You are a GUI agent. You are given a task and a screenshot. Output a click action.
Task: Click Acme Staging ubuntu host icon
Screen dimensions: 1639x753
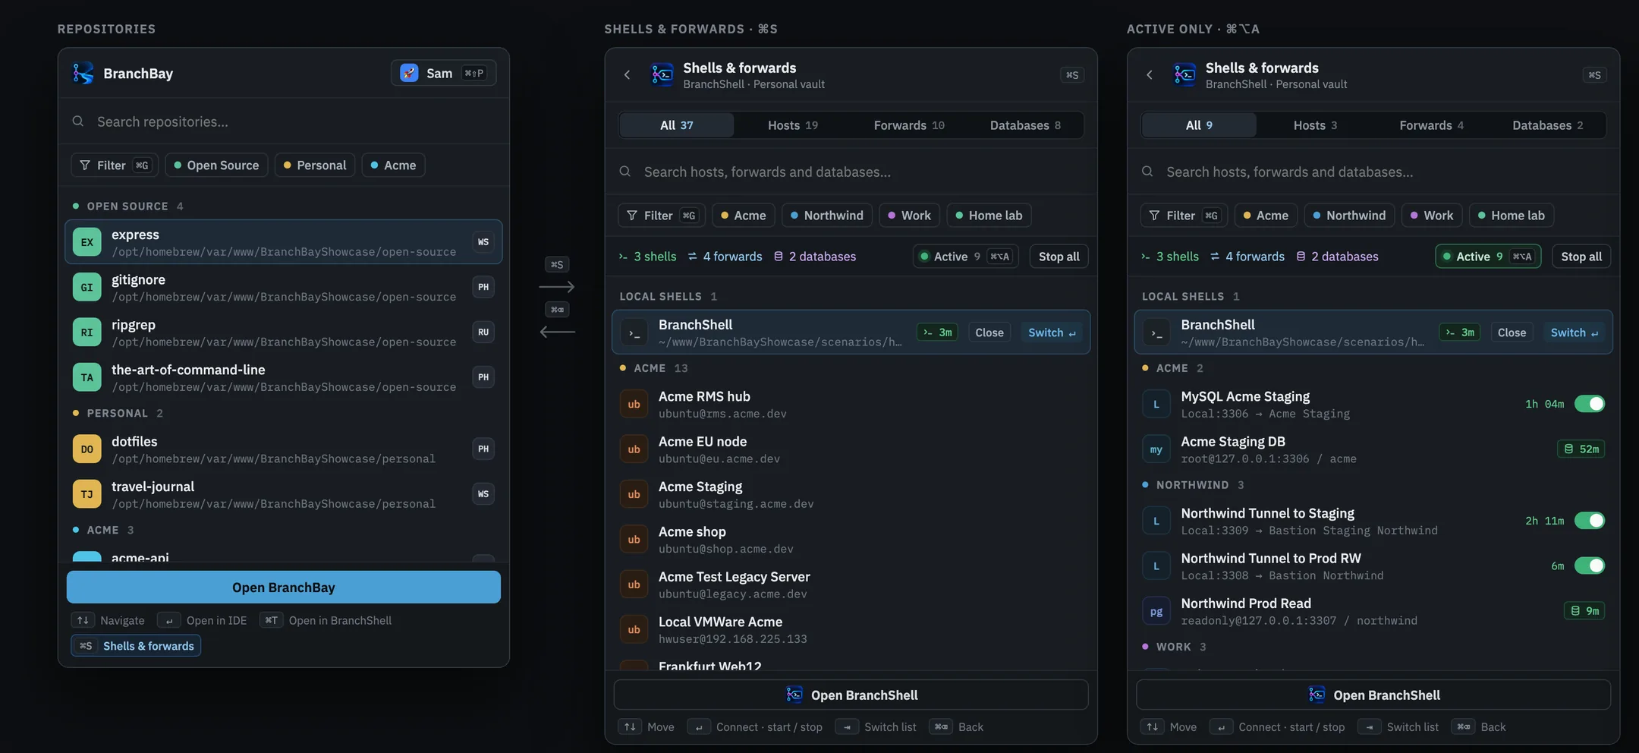pyautogui.click(x=634, y=494)
